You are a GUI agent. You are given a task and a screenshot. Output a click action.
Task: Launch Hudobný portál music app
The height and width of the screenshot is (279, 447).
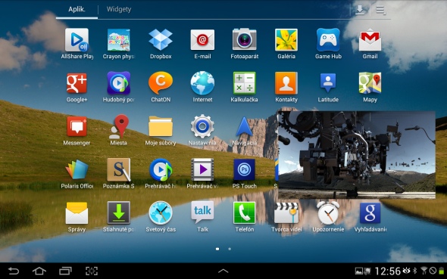coord(119,83)
